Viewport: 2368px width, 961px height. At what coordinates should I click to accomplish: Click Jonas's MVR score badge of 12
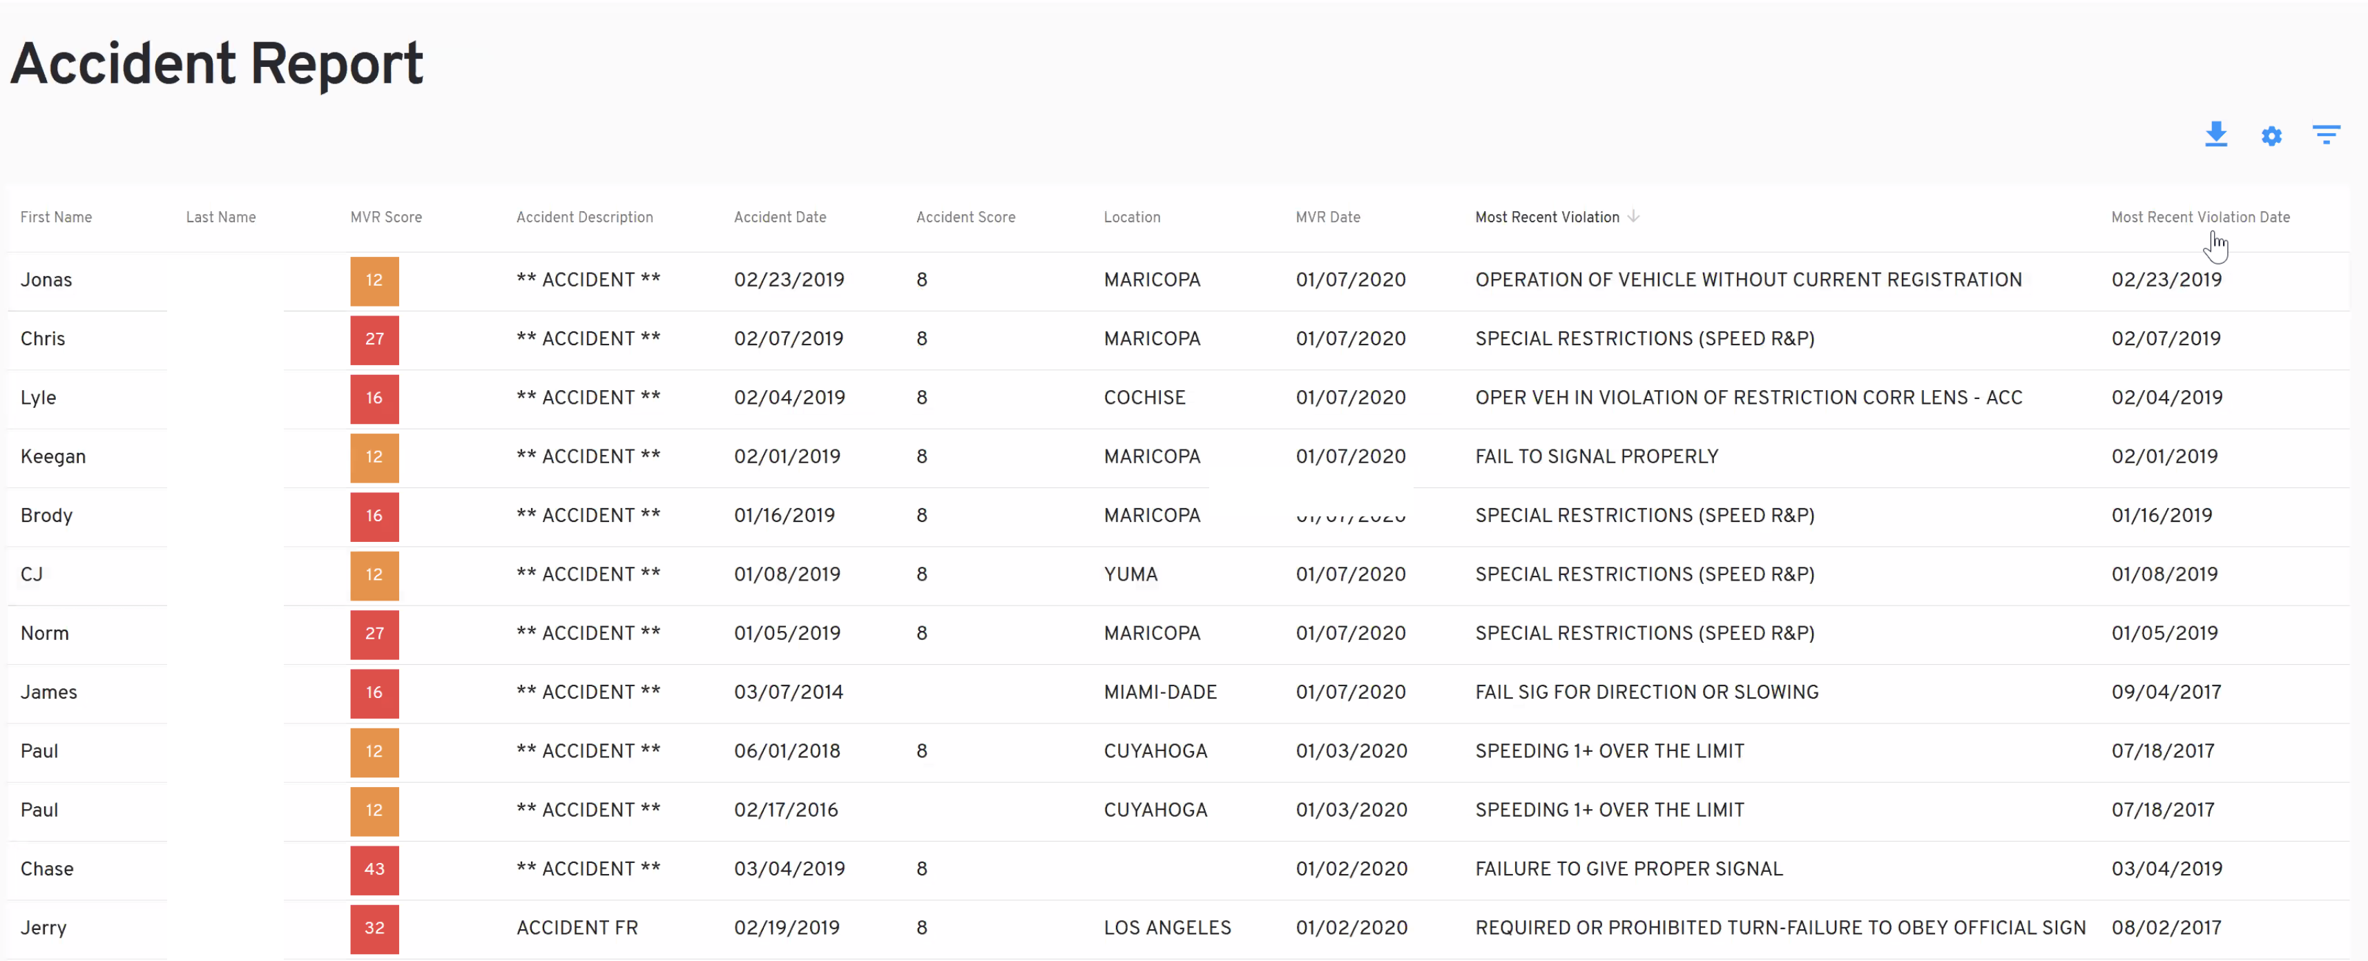pyautogui.click(x=374, y=280)
